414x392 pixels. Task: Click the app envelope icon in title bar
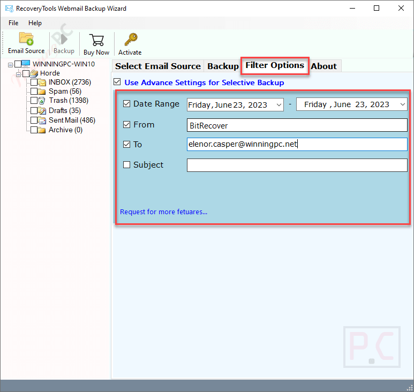coord(9,9)
